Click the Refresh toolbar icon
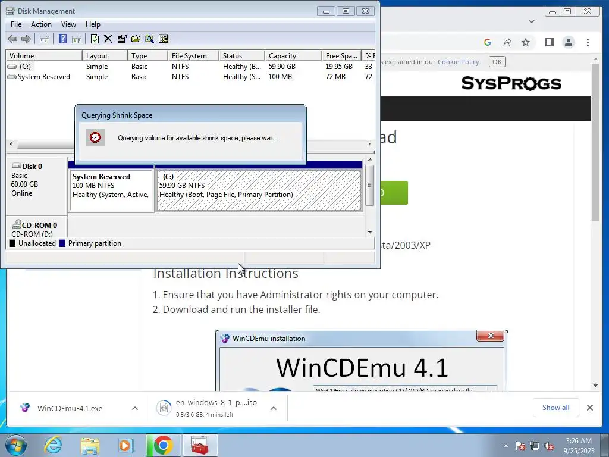The height and width of the screenshot is (457, 609). [x=95, y=39]
